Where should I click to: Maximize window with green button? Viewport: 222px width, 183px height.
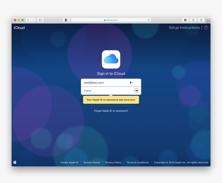coord(22,20)
